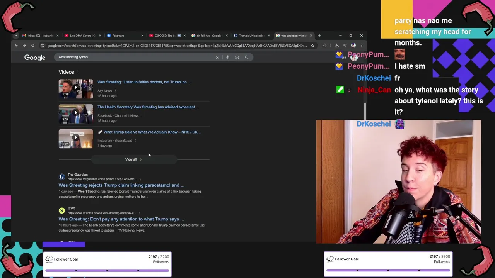495x278 pixels.
Task: Open 'Listen to British doctors, not Trump' link
Action: click(144, 82)
